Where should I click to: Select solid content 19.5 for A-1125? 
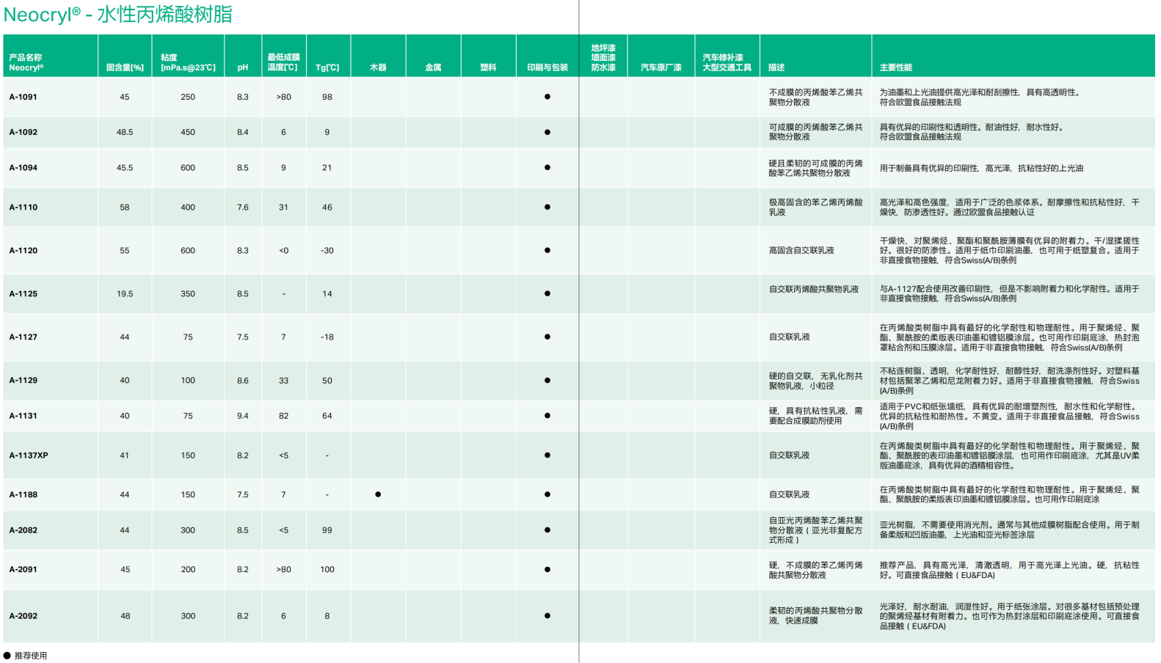125,294
